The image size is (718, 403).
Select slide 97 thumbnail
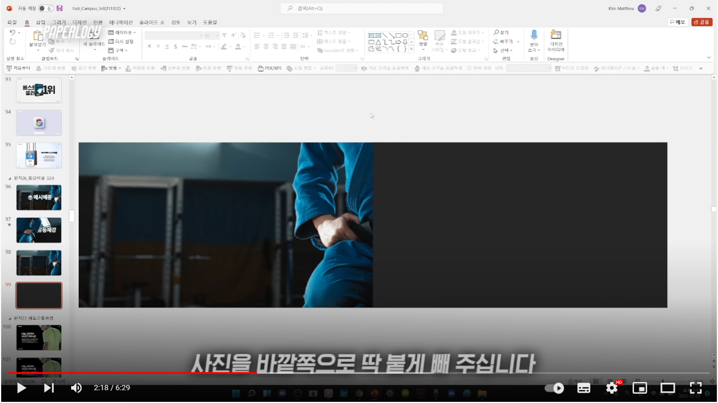tap(39, 230)
